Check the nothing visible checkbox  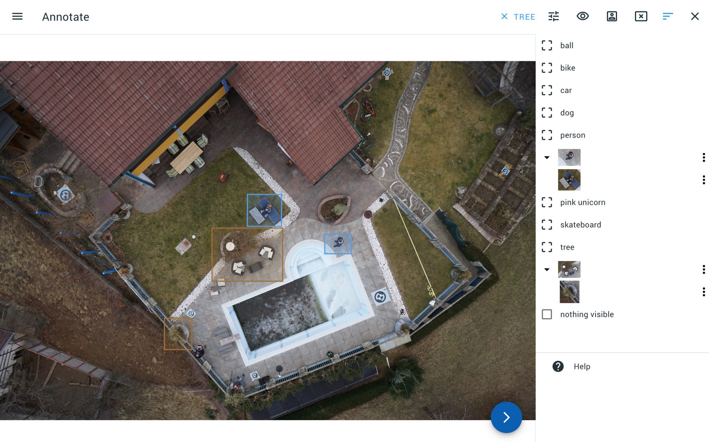click(x=547, y=314)
